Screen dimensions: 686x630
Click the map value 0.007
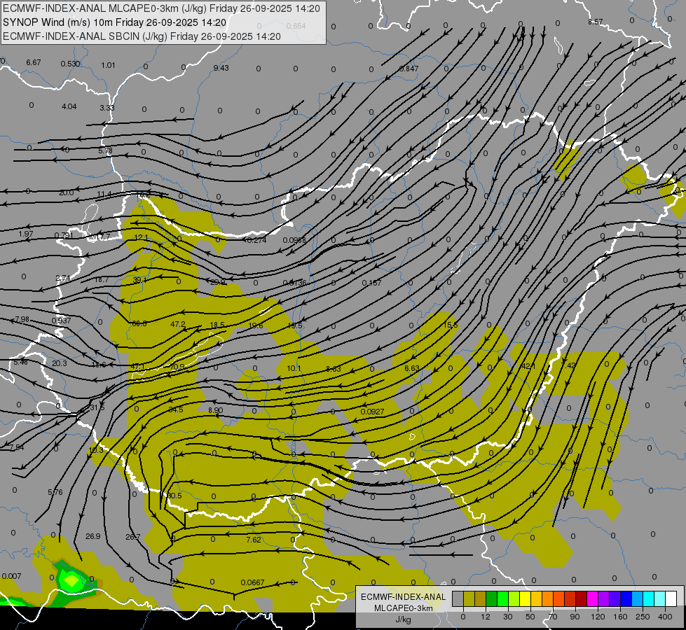click(x=11, y=576)
